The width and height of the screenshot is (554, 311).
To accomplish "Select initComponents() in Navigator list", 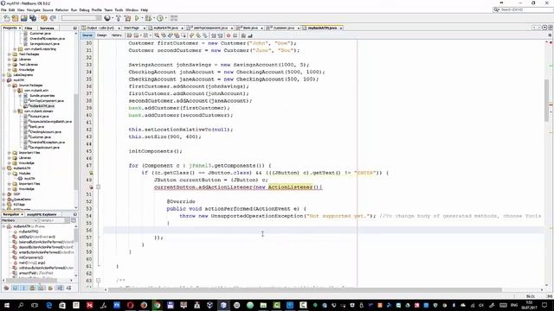I will tap(30, 257).
